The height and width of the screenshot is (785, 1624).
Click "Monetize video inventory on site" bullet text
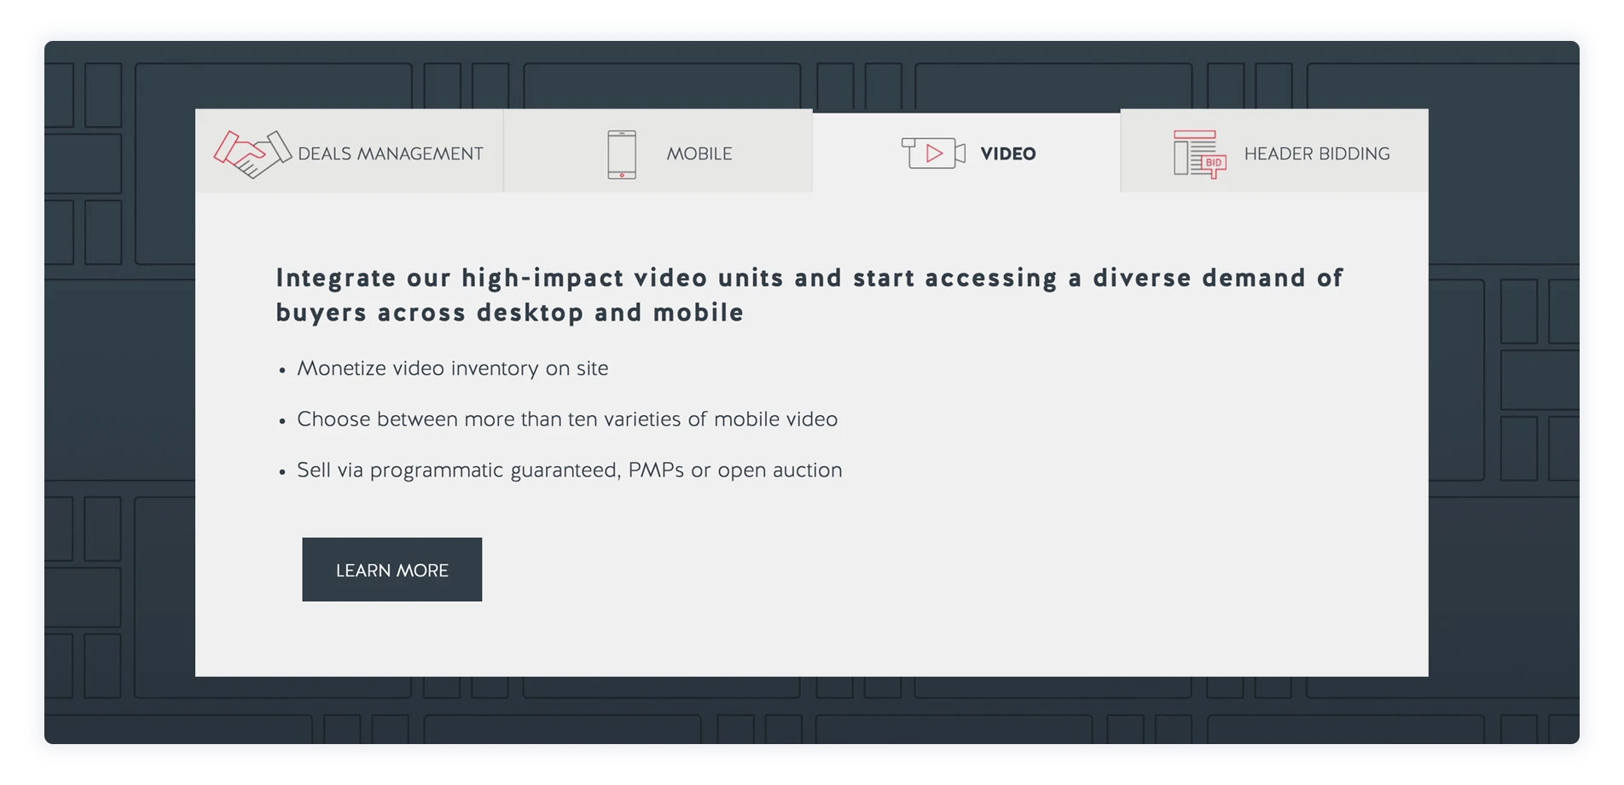(x=452, y=368)
